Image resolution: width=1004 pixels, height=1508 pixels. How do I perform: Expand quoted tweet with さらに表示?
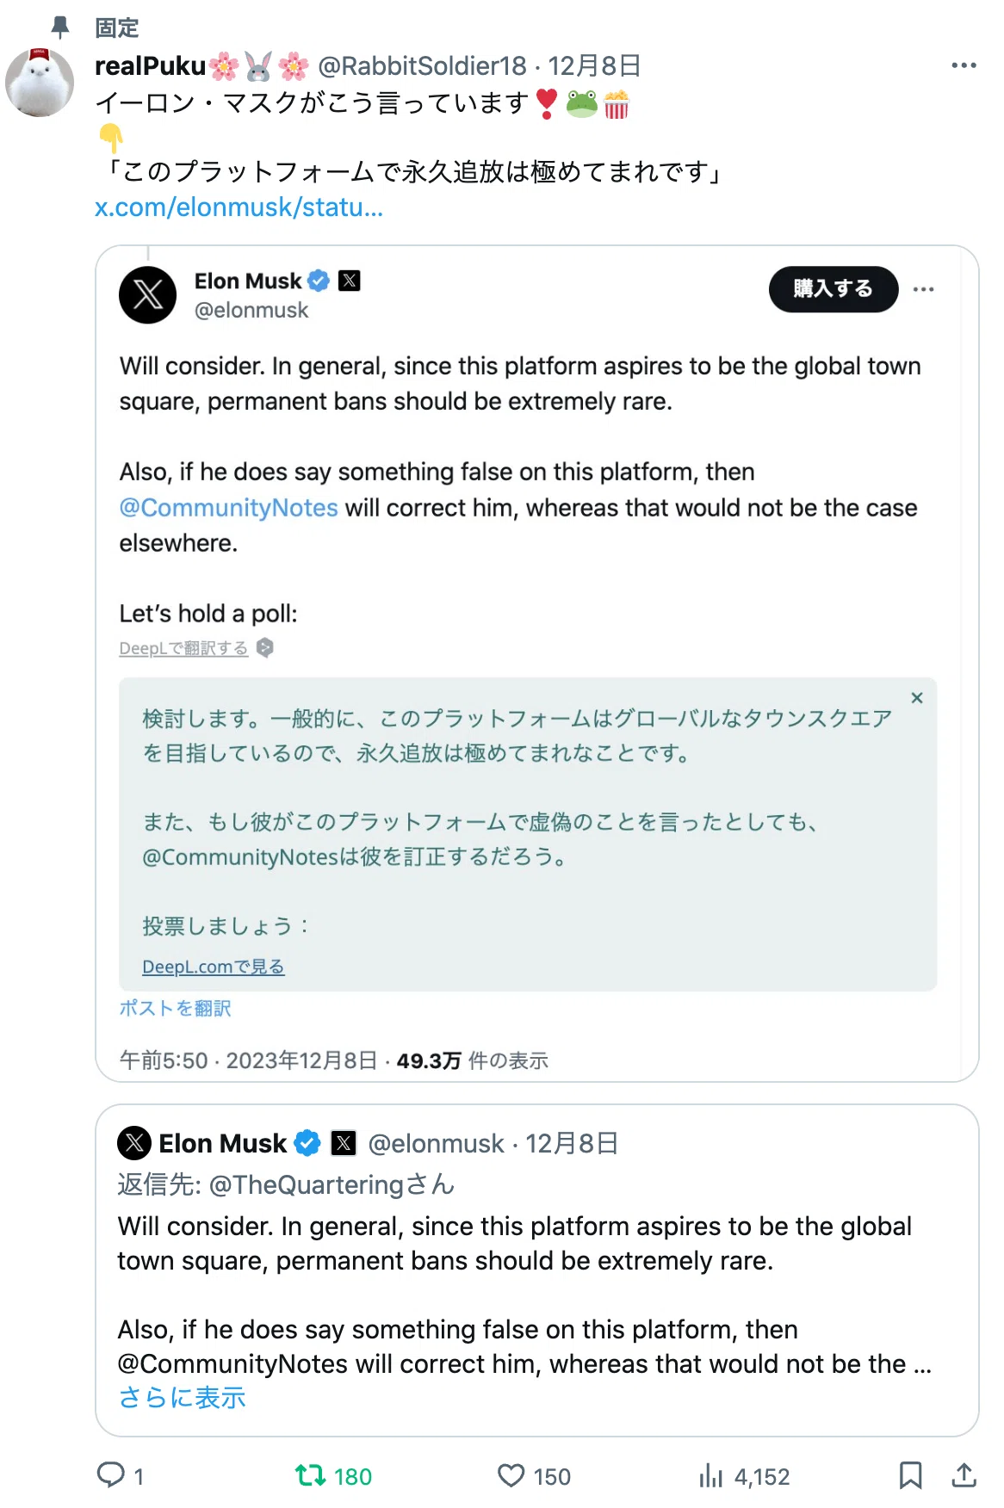182,1397
